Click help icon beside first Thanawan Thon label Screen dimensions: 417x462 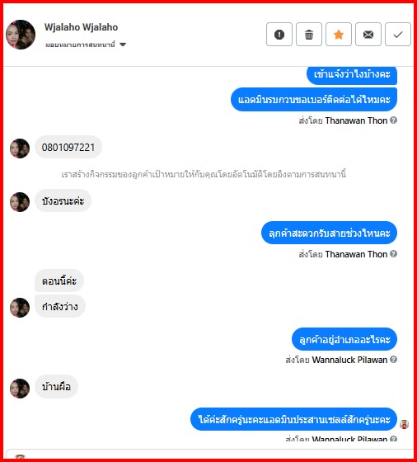click(393, 120)
